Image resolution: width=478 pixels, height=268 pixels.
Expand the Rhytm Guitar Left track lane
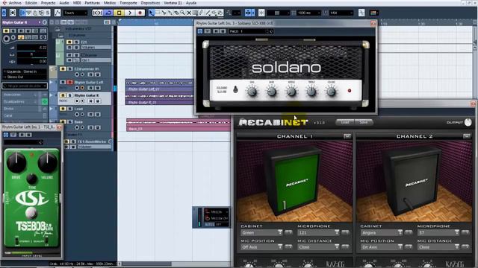pos(52,83)
